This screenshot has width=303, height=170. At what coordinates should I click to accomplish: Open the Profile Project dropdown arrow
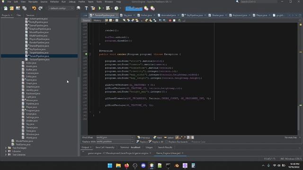tap(120, 8)
